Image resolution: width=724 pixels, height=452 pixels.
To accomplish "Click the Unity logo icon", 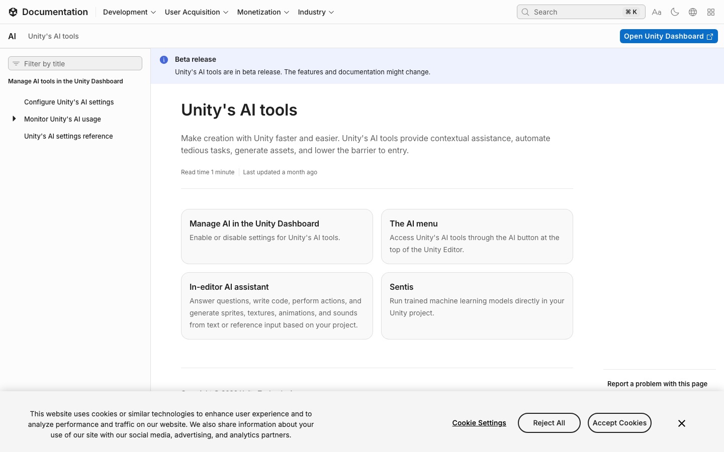I will (13, 12).
